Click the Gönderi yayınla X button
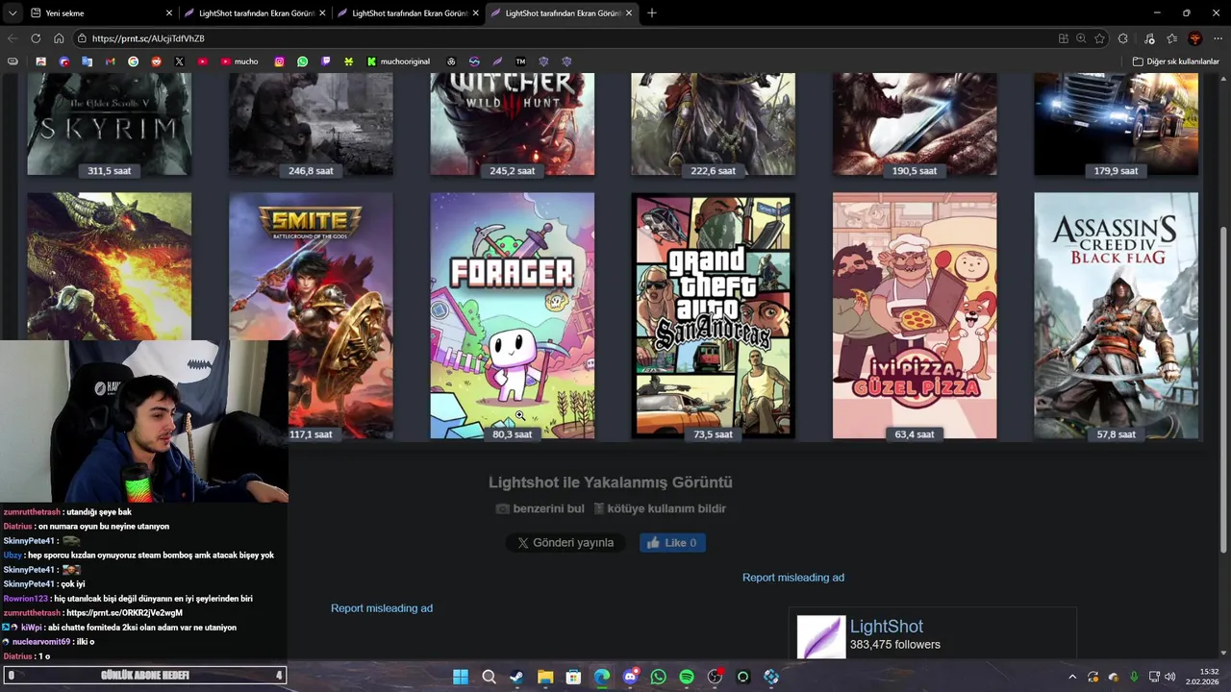 [x=565, y=543]
